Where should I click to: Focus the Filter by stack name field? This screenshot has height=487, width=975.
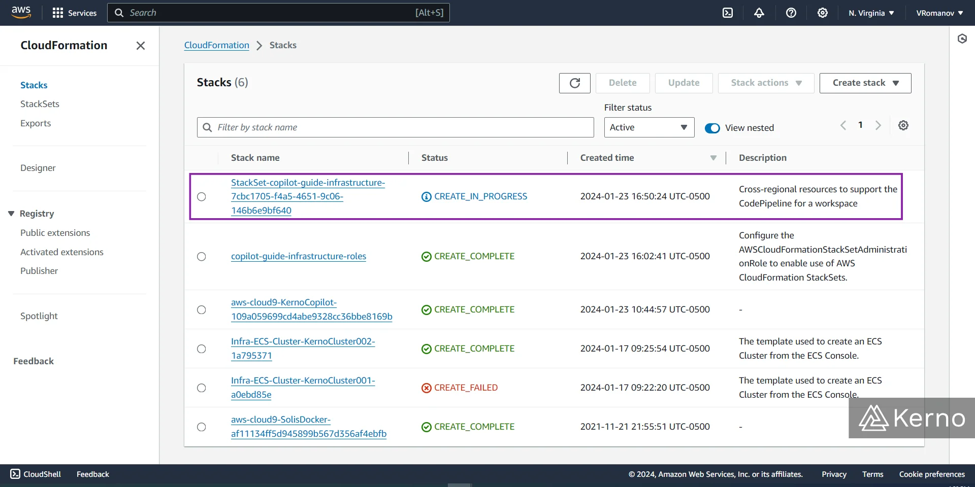pyautogui.click(x=395, y=127)
